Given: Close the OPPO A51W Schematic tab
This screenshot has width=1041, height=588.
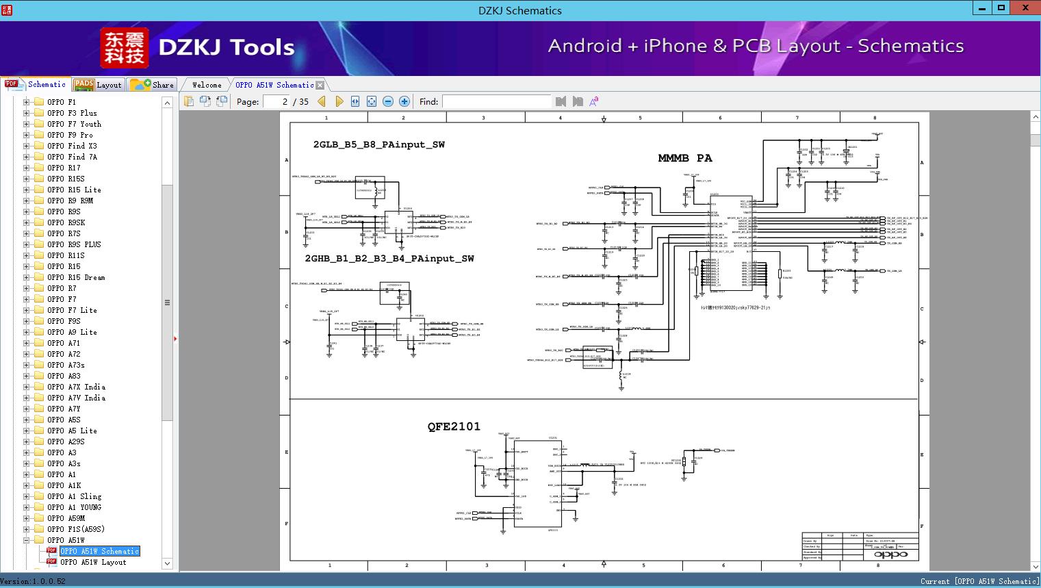Looking at the screenshot, I should tap(320, 85).
